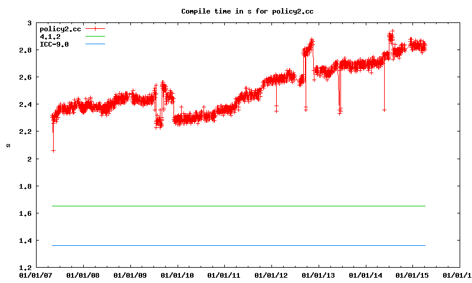Select the 4.1.2 legend label

(50, 37)
